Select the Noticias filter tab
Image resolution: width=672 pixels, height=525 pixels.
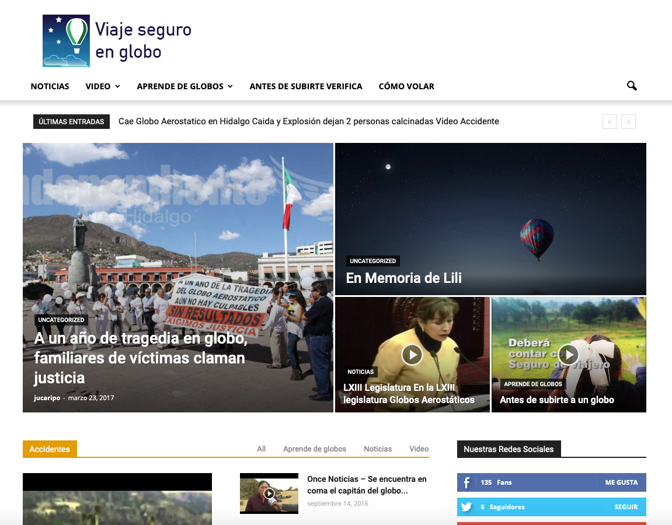(378, 449)
